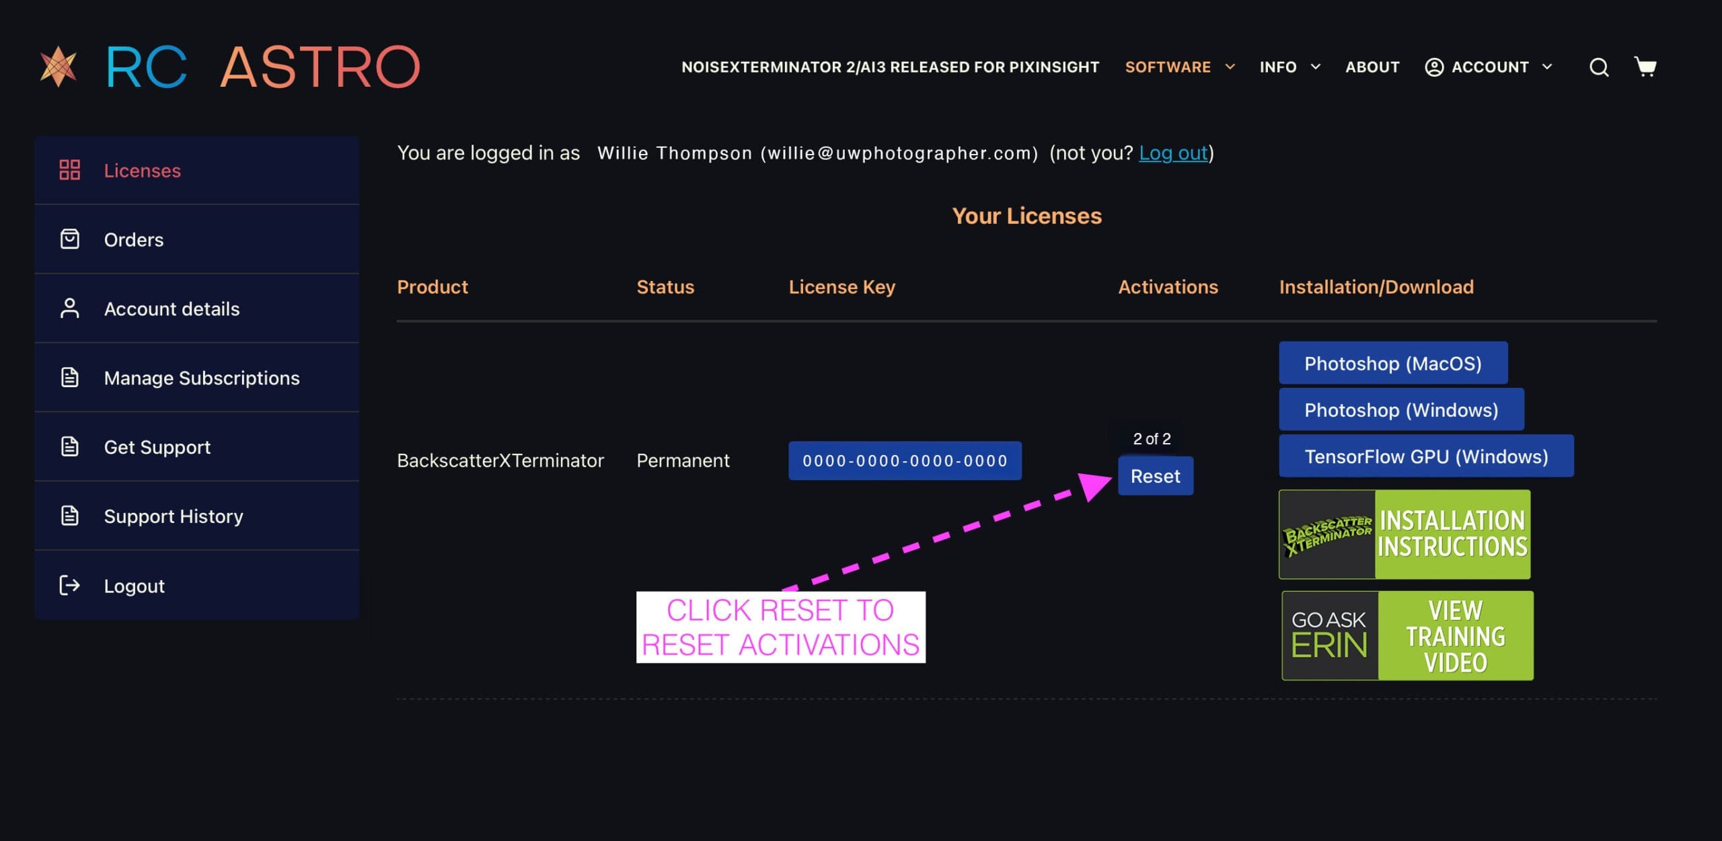Click the Product column header
The height and width of the screenshot is (841, 1722).
pos(433,287)
